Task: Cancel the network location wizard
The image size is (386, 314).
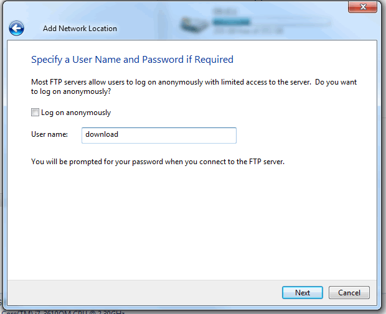Action: pyautogui.click(x=349, y=292)
